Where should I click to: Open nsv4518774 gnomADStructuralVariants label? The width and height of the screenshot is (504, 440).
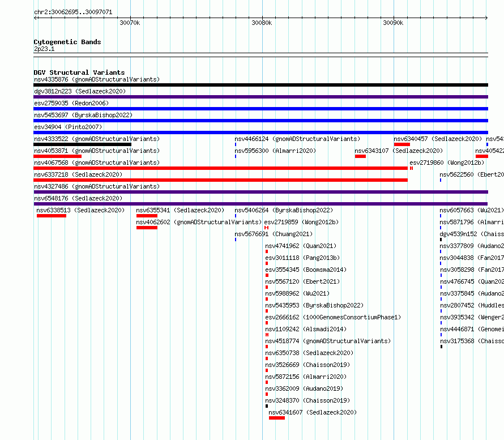tap(328, 341)
